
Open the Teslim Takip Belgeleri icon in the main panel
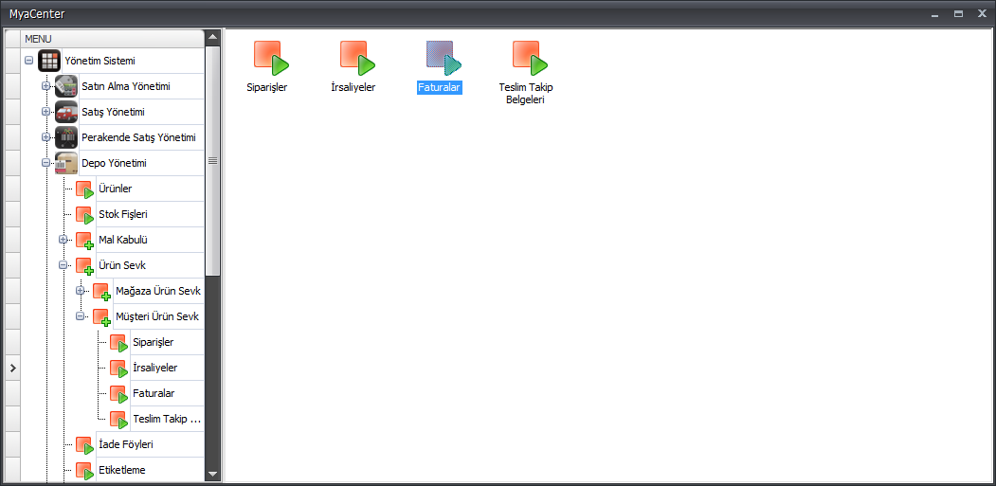coord(530,59)
